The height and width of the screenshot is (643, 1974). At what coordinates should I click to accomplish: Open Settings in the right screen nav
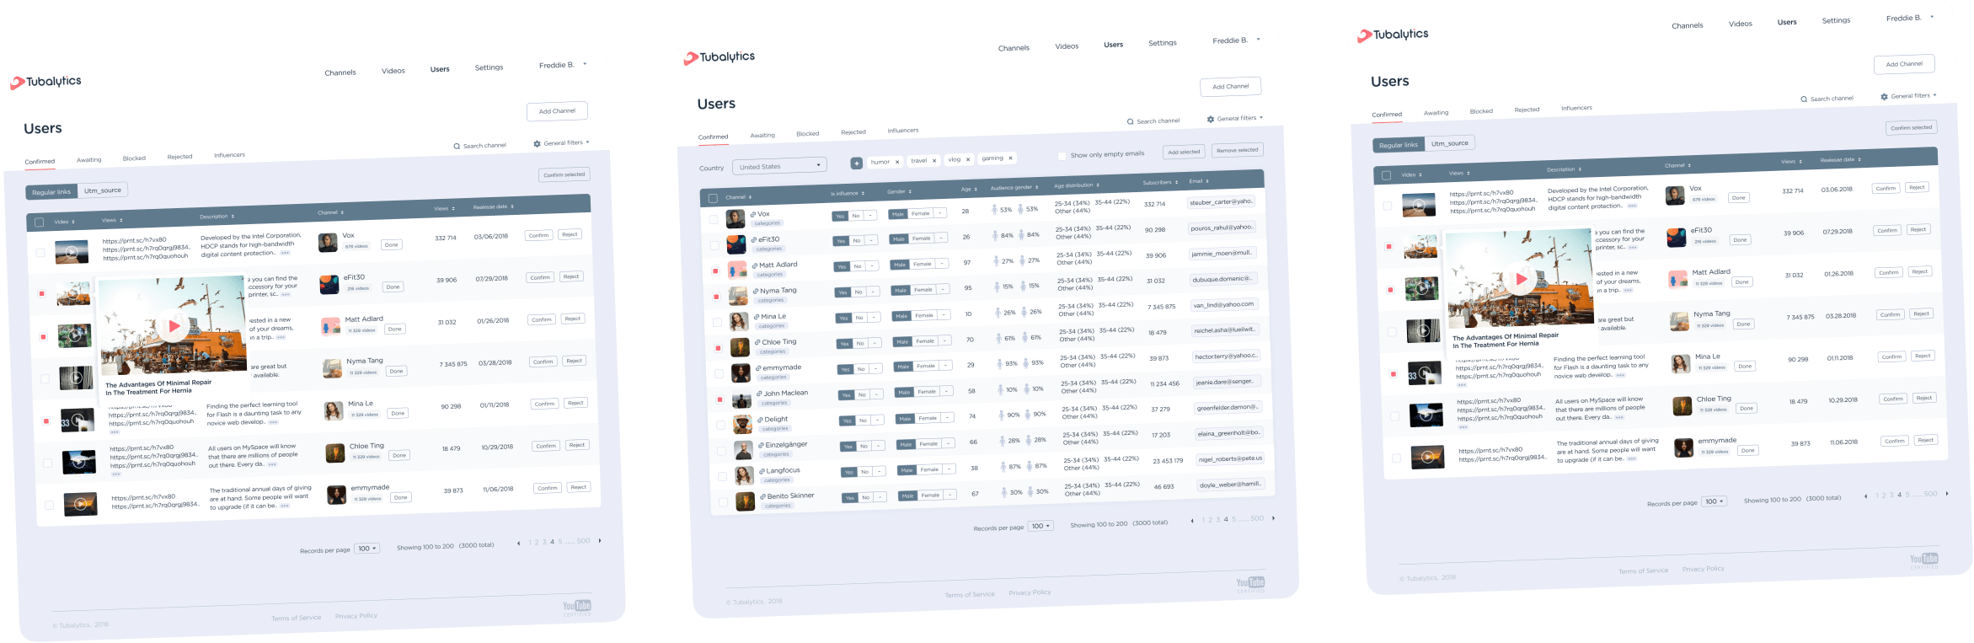tap(1836, 20)
